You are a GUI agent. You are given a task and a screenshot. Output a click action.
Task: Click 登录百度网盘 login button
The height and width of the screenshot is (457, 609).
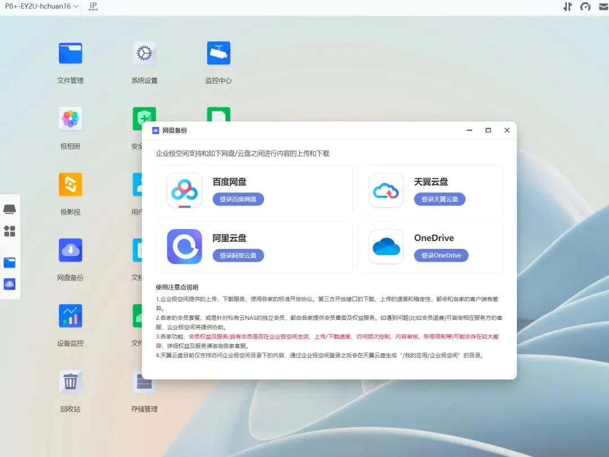point(238,199)
